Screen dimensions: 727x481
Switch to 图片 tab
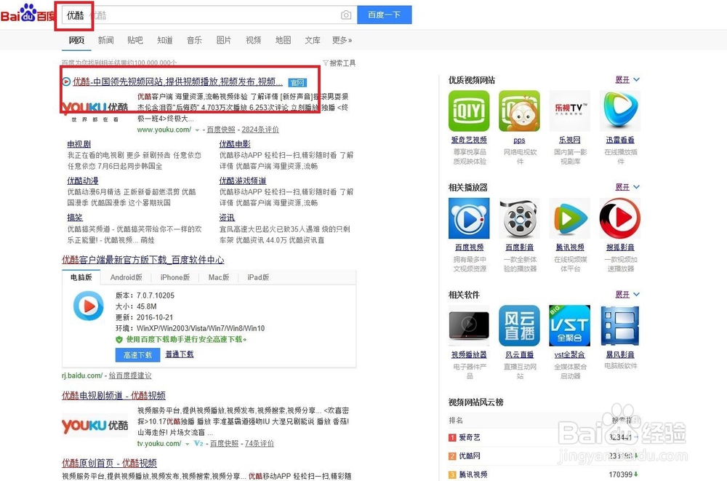pos(224,41)
